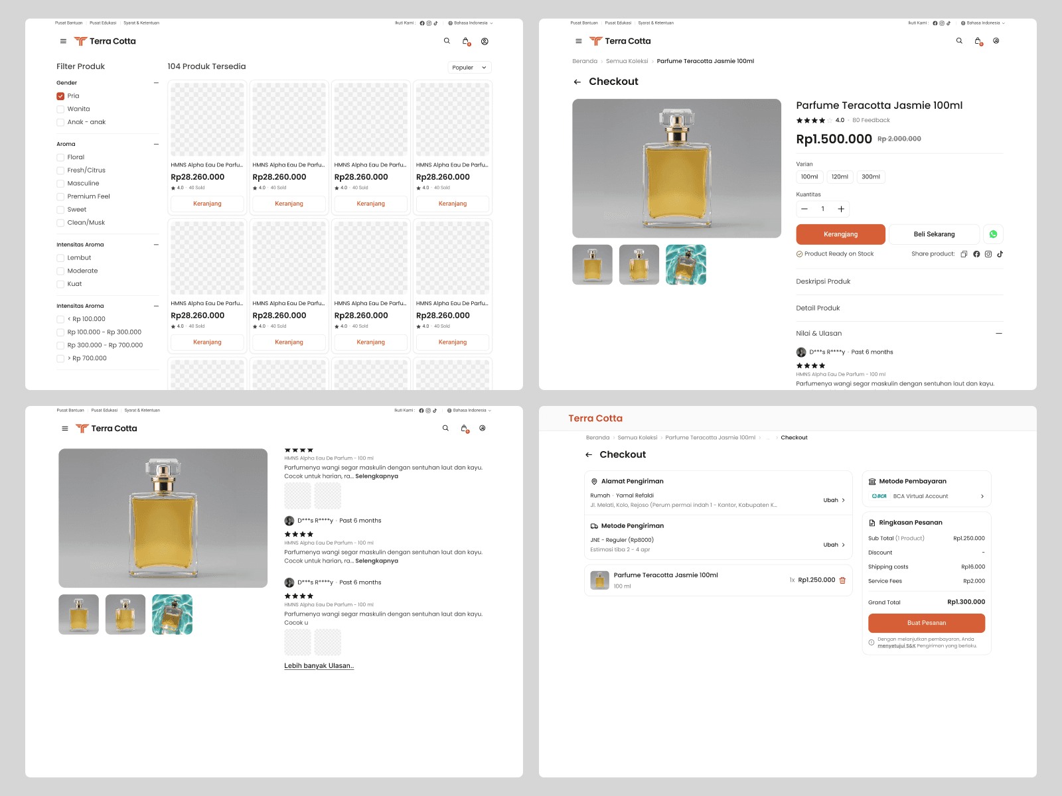Enable the Fresh/Citrus aroma filter
Viewport: 1062px width, 796px height.
60,170
